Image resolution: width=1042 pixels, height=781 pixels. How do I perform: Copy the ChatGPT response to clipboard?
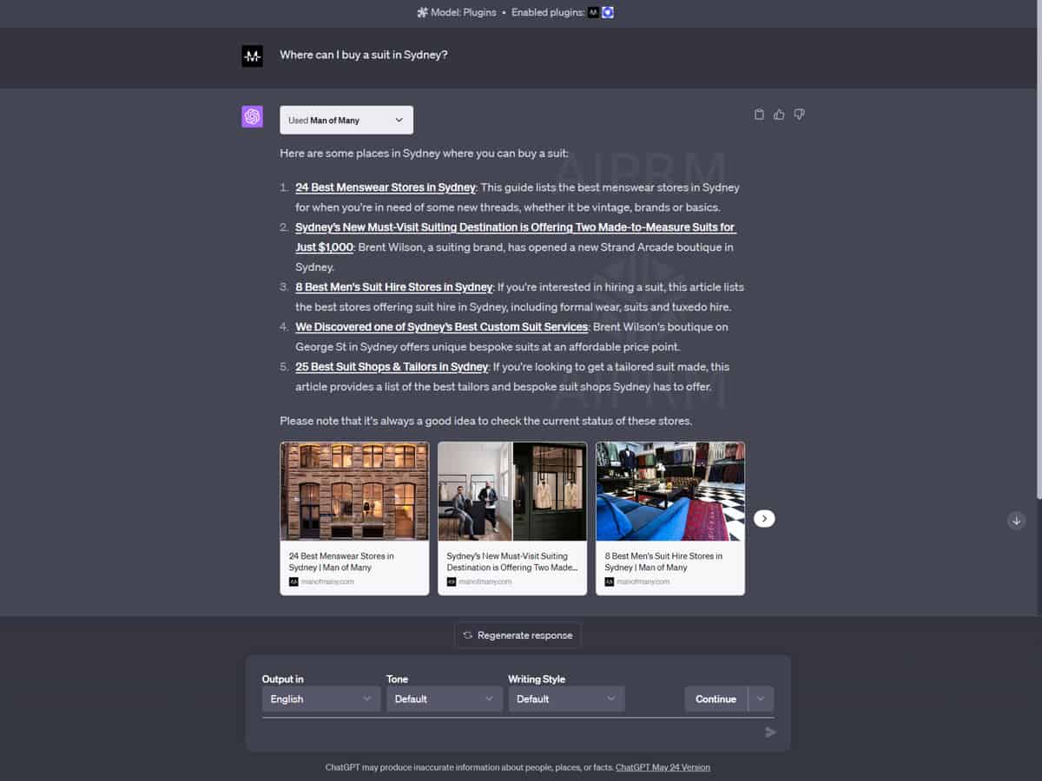pos(758,114)
